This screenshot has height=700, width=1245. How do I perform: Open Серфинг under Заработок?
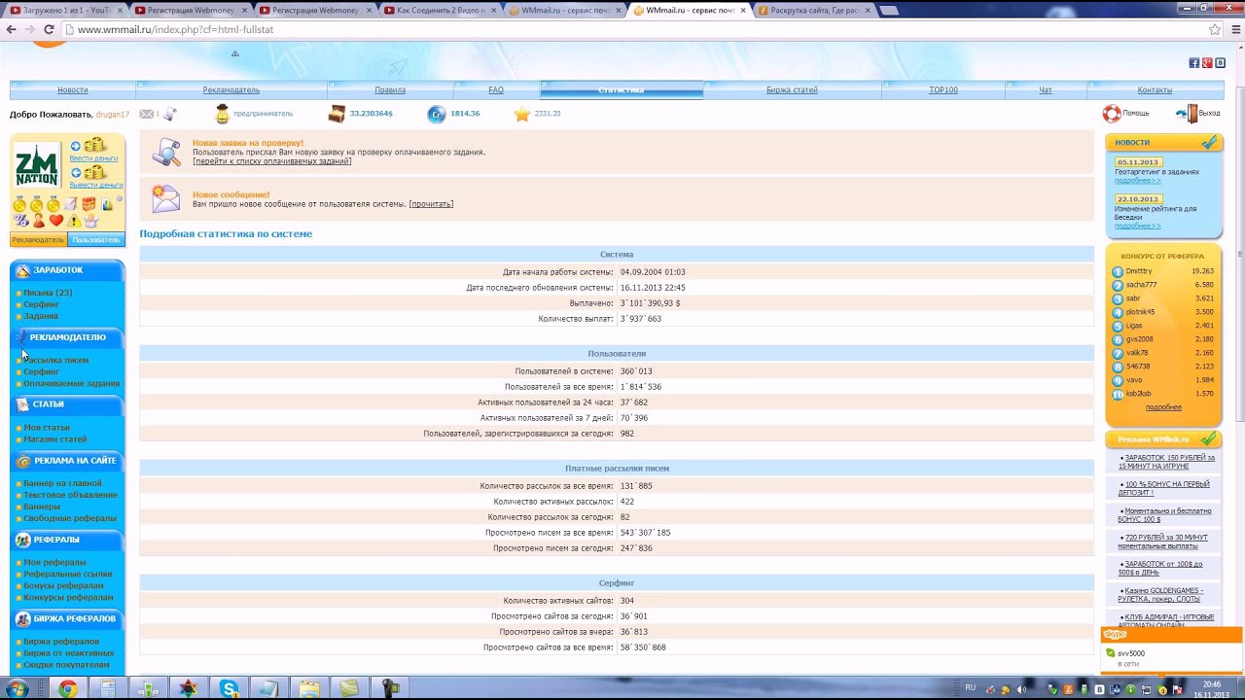42,304
